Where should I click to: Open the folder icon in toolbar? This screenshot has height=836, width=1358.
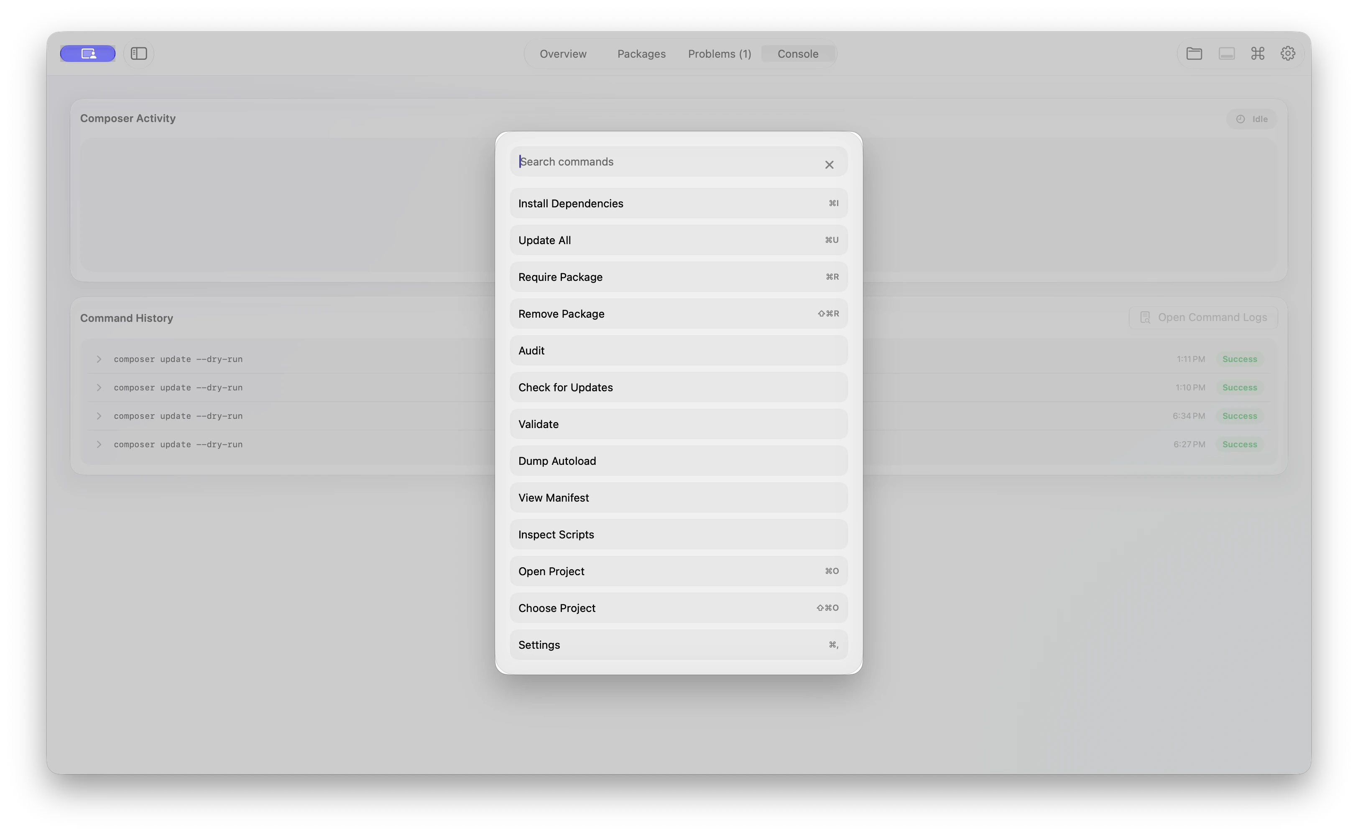[1194, 54]
